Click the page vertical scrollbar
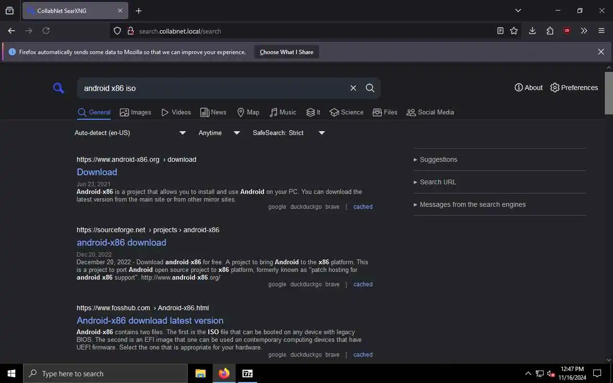Screen dimensions: 613x383 pos(609,93)
